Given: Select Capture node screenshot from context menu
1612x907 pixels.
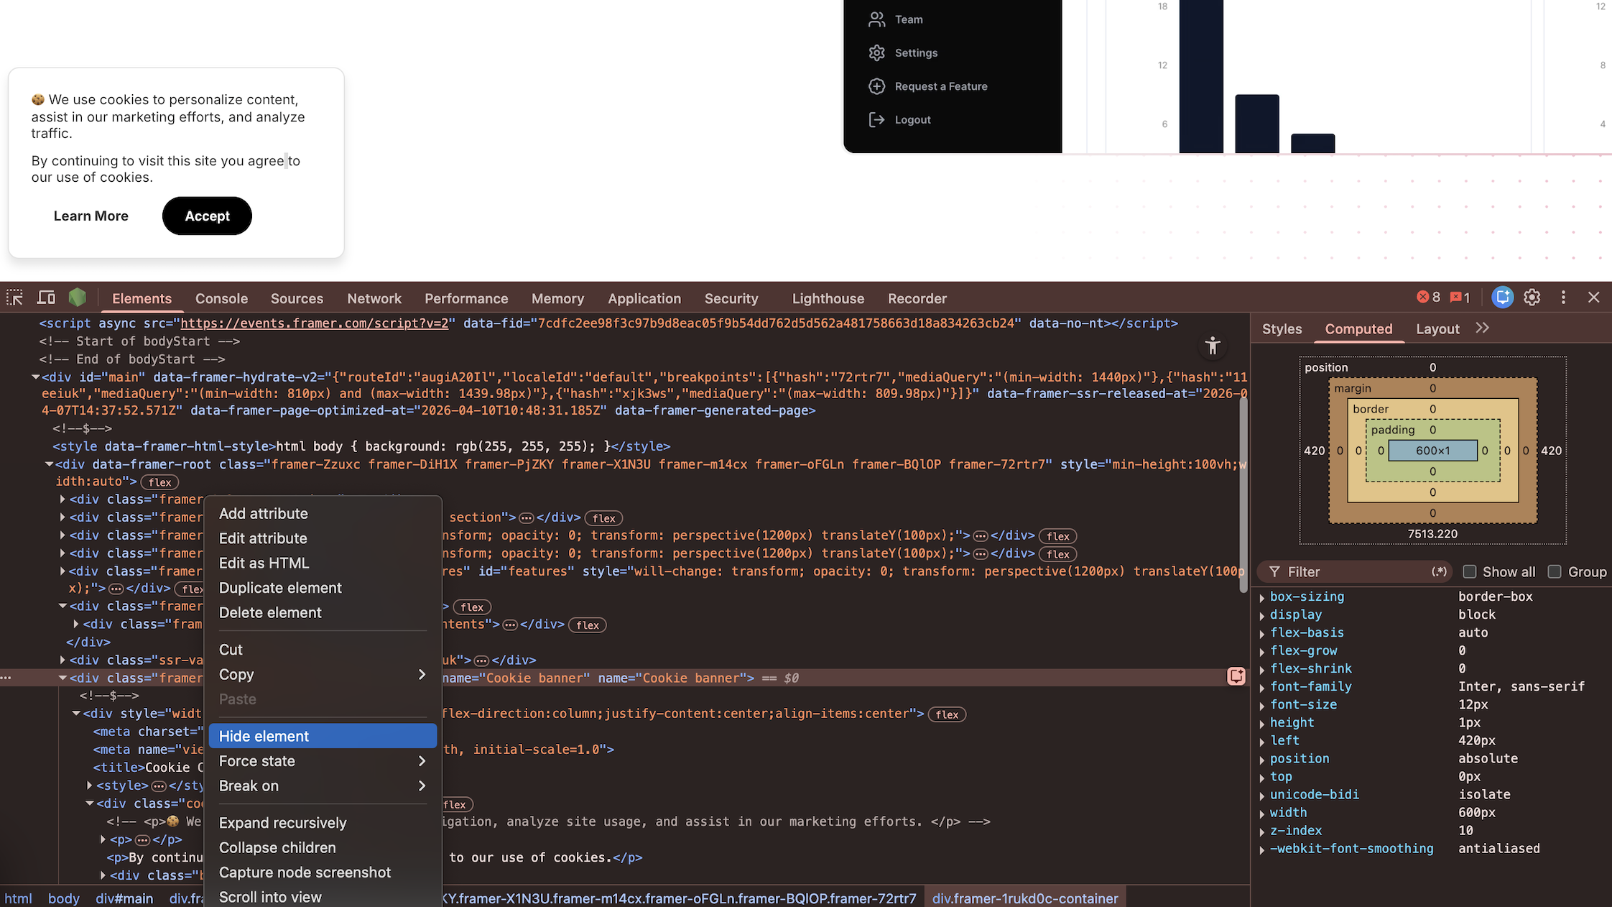Looking at the screenshot, I should (305, 872).
